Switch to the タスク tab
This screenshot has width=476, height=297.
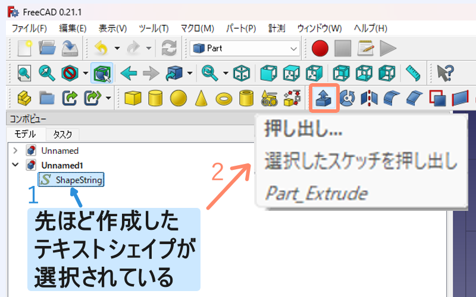pyautogui.click(x=62, y=134)
